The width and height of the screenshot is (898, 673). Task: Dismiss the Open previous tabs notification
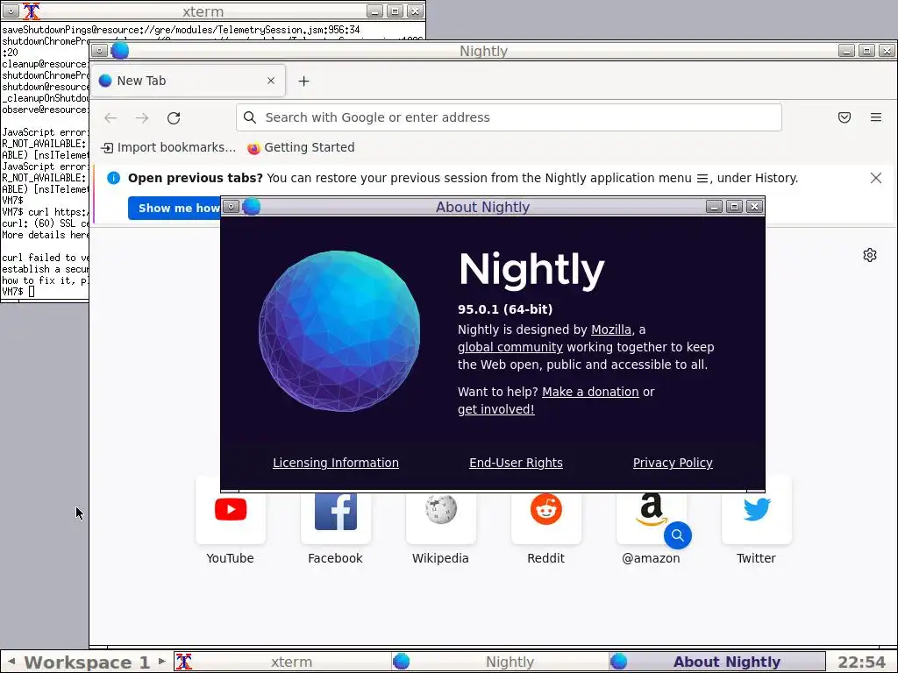(876, 178)
